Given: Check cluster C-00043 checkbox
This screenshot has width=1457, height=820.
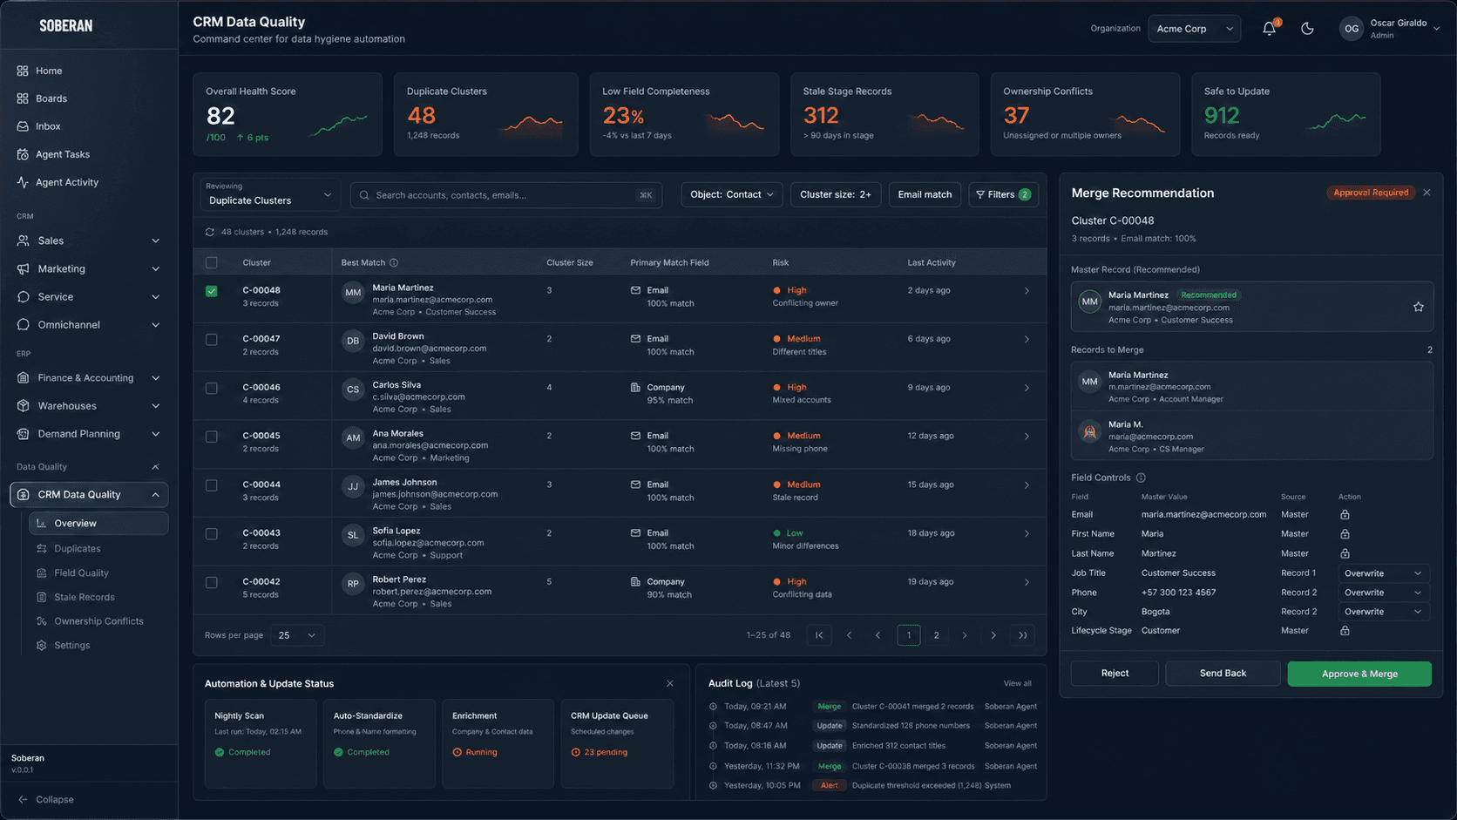Looking at the screenshot, I should tap(212, 533).
